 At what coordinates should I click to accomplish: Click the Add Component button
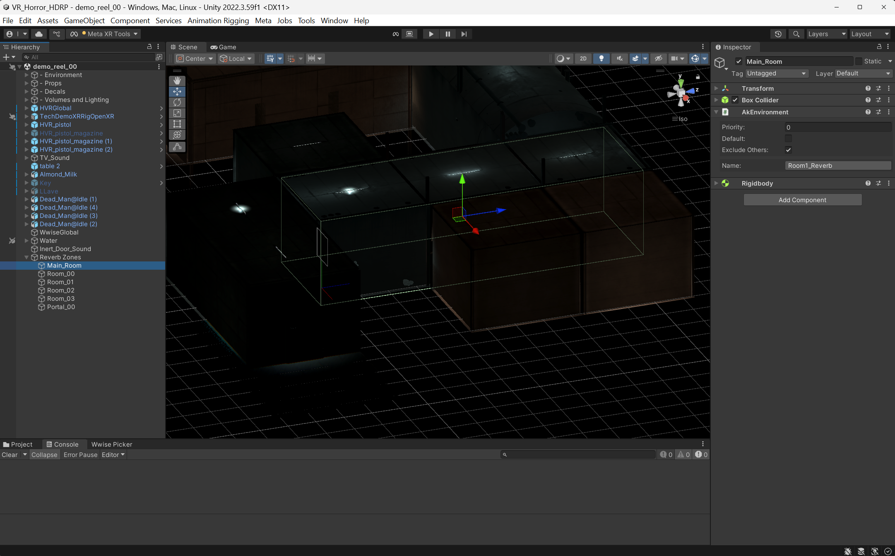pos(802,200)
